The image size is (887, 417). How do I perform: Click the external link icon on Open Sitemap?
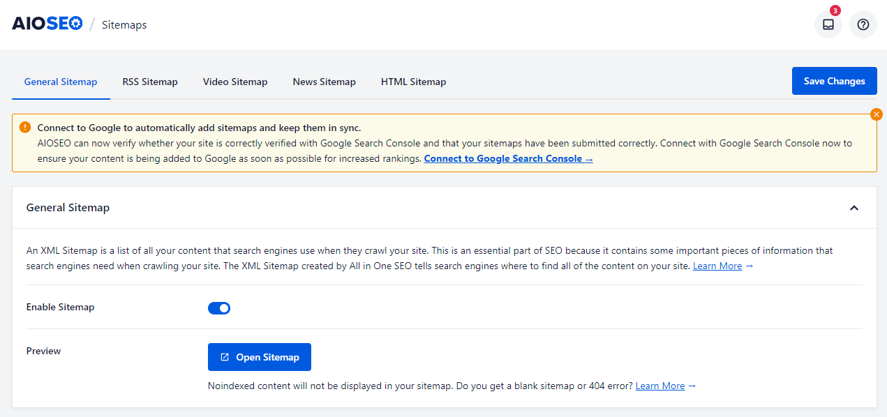224,356
